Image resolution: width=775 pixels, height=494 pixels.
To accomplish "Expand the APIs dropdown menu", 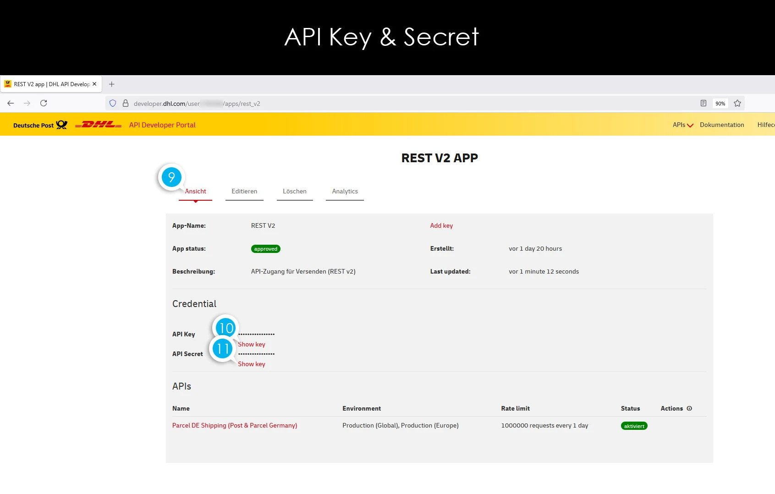I will click(x=682, y=125).
